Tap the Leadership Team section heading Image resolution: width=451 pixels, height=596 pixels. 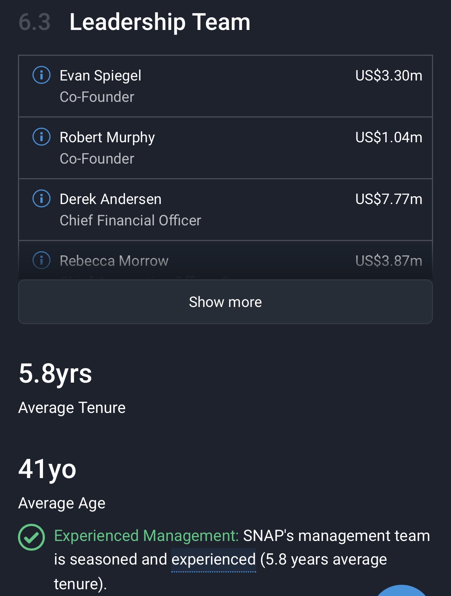point(160,22)
